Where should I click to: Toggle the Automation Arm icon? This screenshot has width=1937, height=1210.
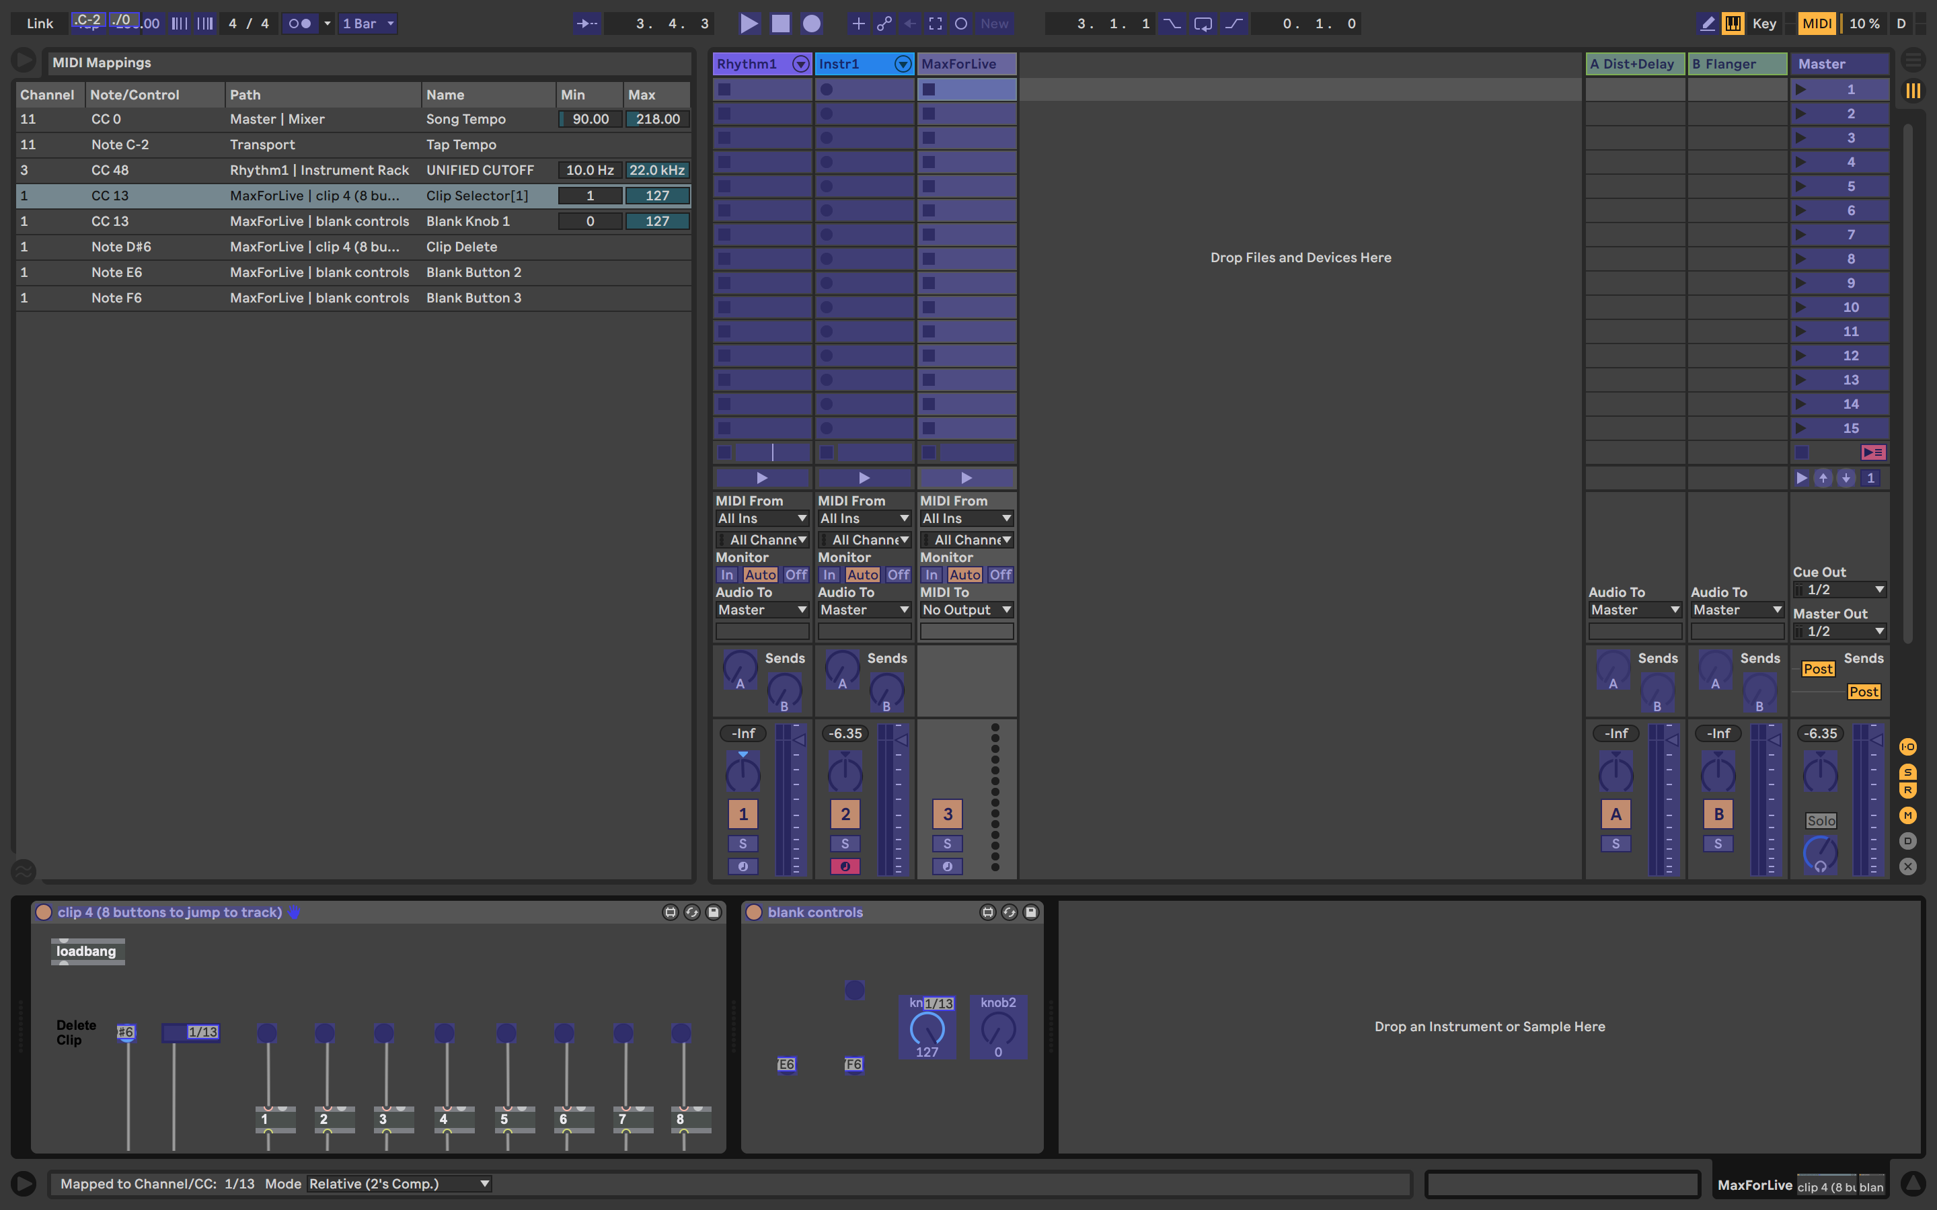pos(884,24)
